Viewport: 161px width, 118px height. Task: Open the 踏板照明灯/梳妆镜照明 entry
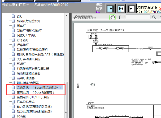coord(32,50)
